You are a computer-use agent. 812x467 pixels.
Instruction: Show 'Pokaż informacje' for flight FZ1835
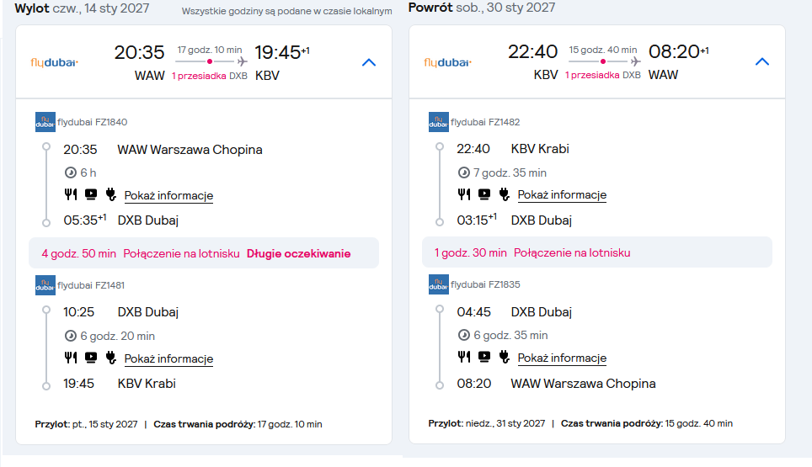562,358
